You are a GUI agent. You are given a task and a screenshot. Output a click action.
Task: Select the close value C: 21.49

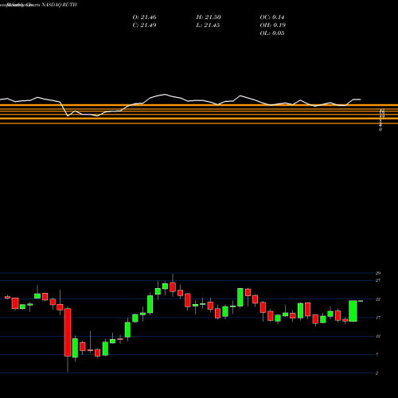tap(144, 25)
